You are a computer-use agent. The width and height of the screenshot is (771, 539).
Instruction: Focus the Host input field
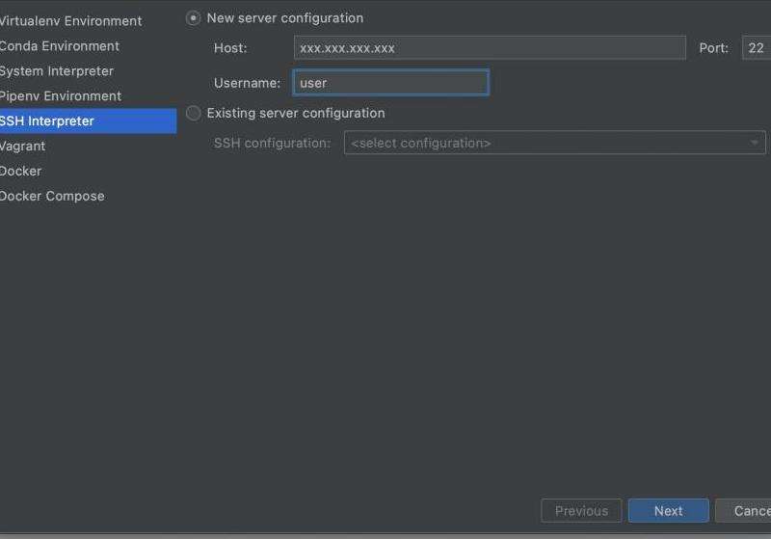pos(490,47)
